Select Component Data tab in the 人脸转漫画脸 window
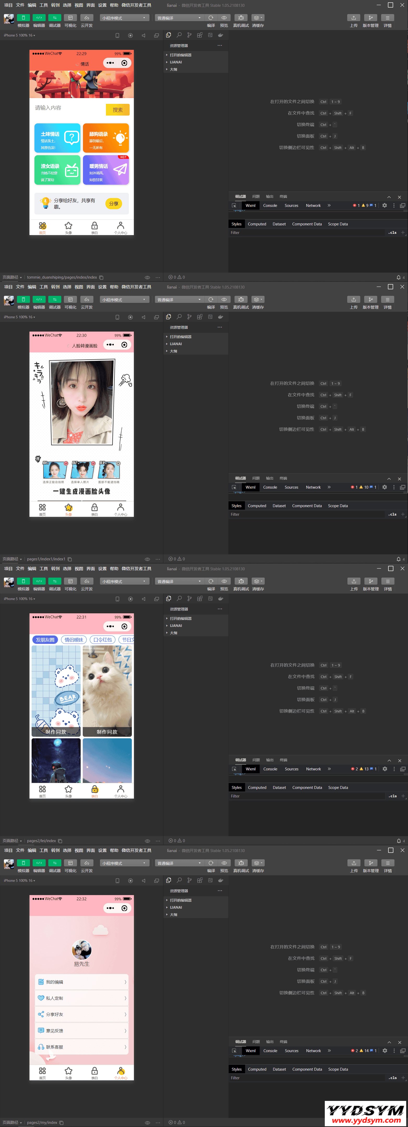408x1127 pixels. (307, 506)
